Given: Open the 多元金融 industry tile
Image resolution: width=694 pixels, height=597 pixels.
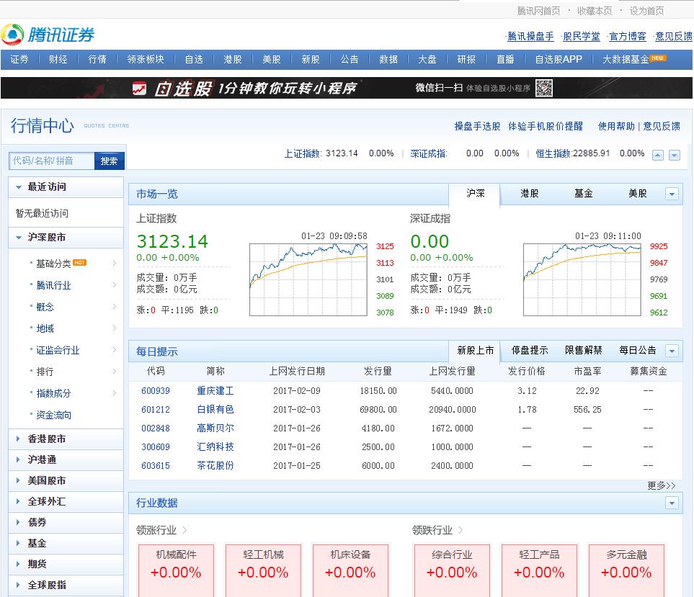Looking at the screenshot, I should [626, 570].
